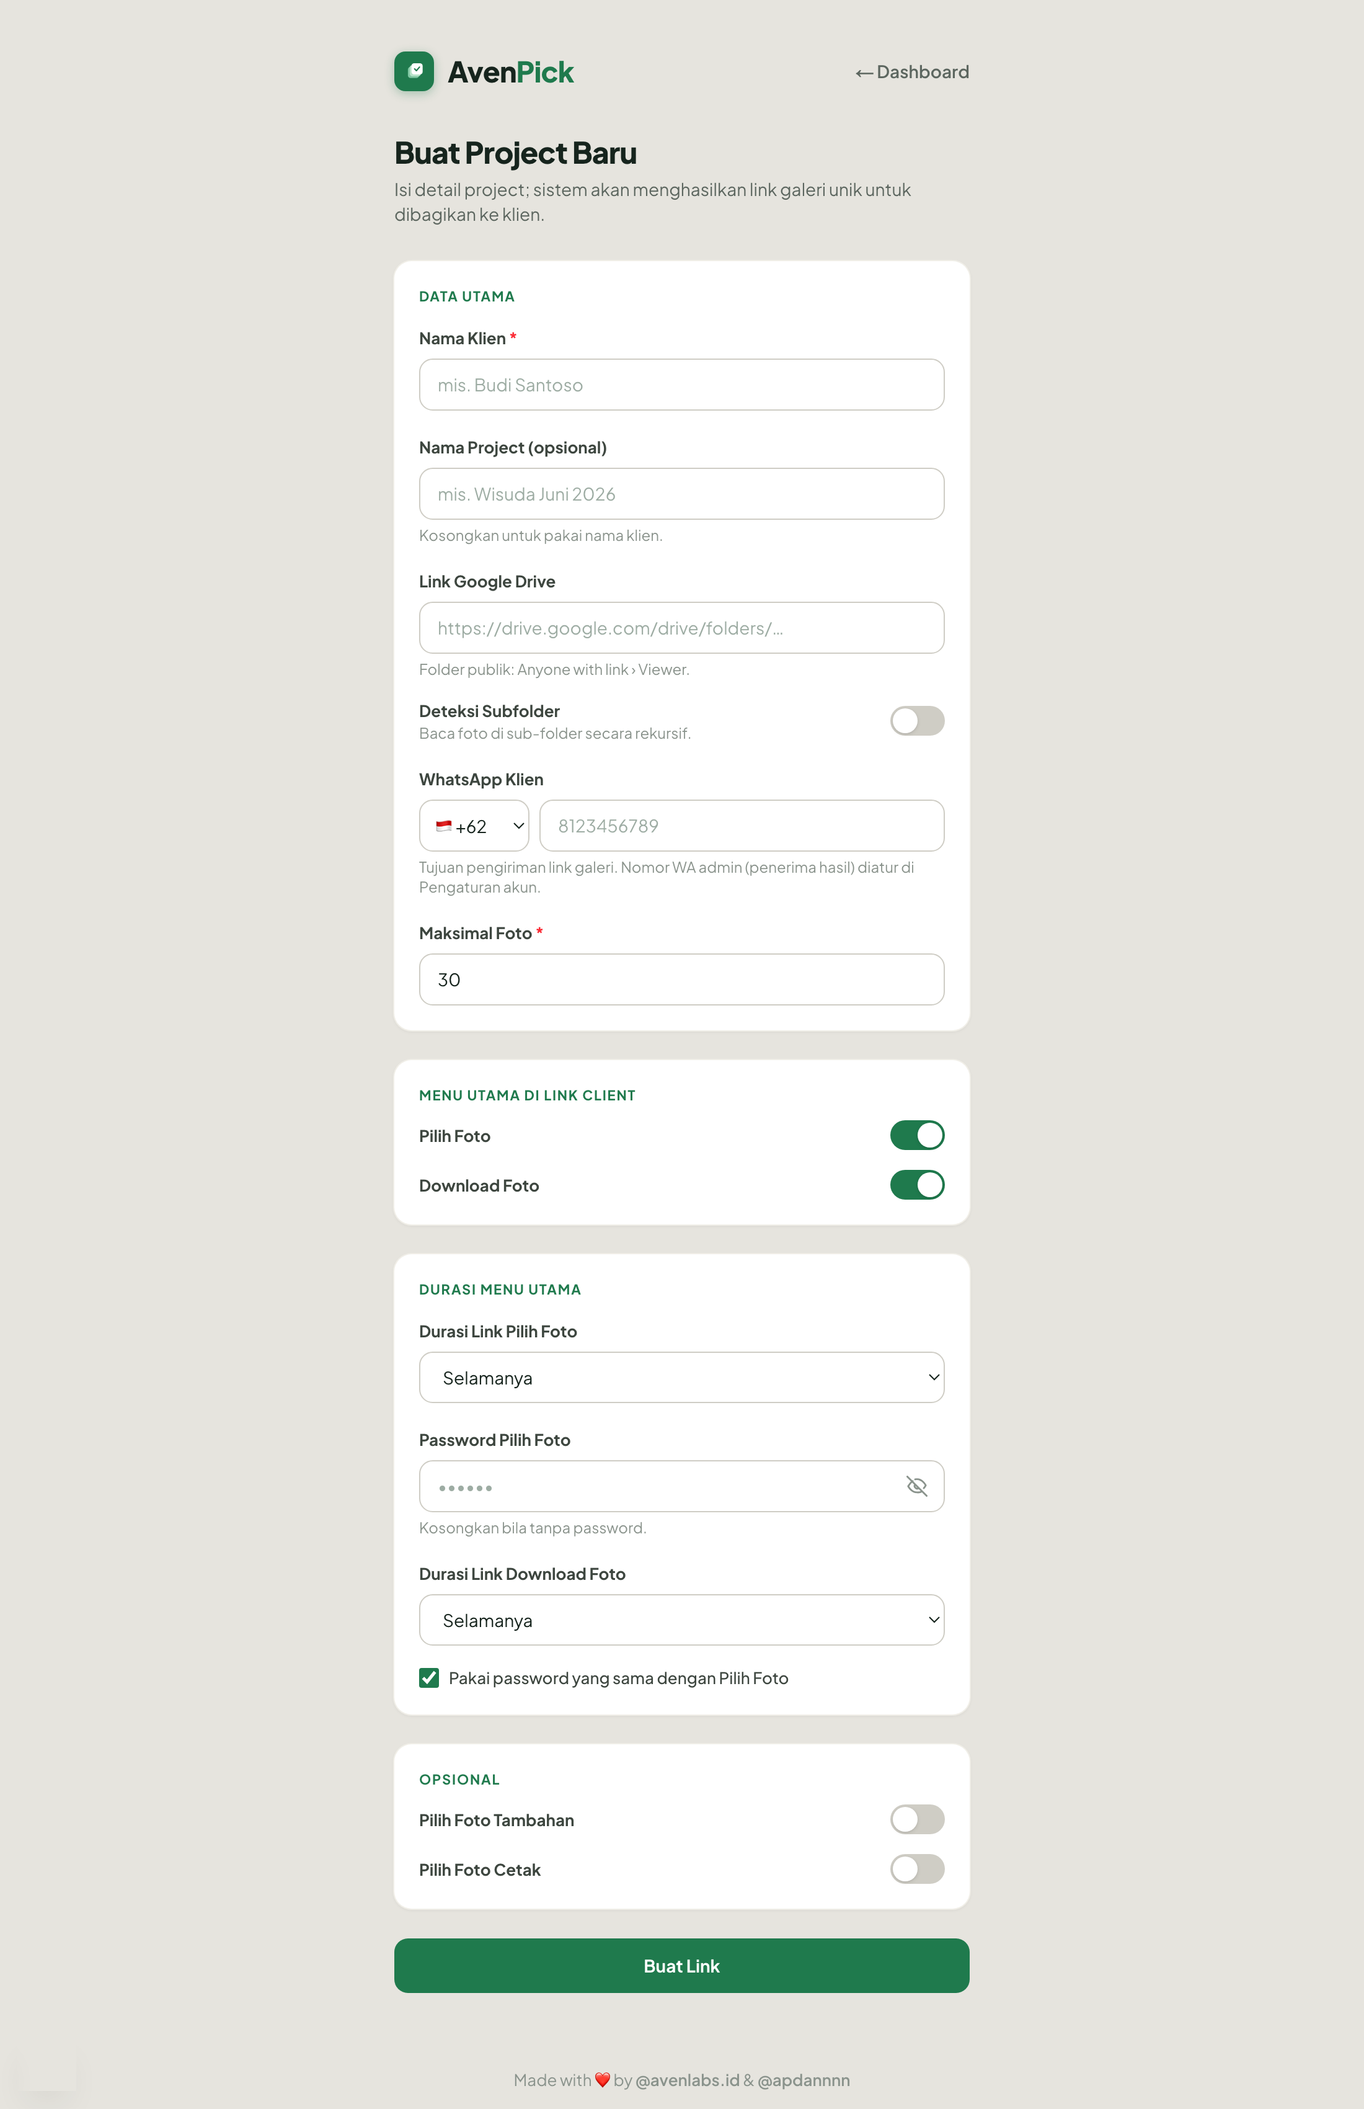The image size is (1364, 2109).
Task: Click the AvenPick green logo icon
Action: click(414, 72)
